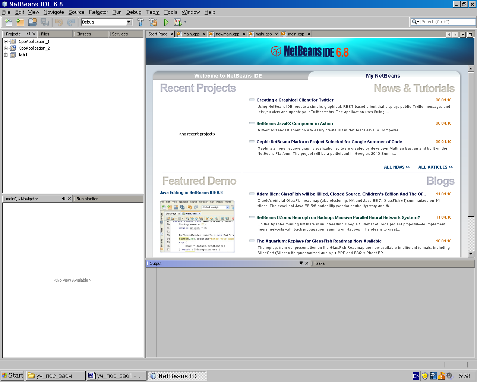Expand the CppApplication_1 project node
Image resolution: width=477 pixels, height=382 pixels.
[x=6, y=42]
